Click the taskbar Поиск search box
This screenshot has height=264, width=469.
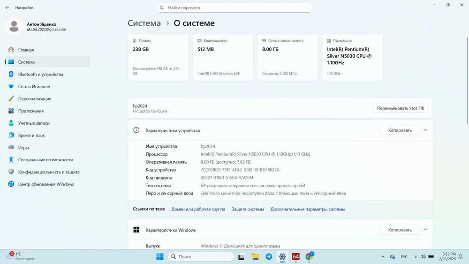pos(201,256)
